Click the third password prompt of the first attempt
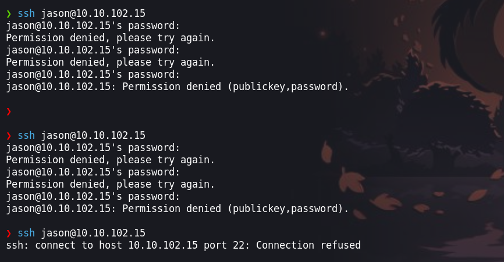The width and height of the screenshot is (504, 262). point(93,75)
